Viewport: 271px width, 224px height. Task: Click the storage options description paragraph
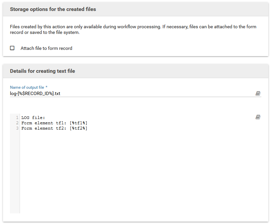coord(133,30)
